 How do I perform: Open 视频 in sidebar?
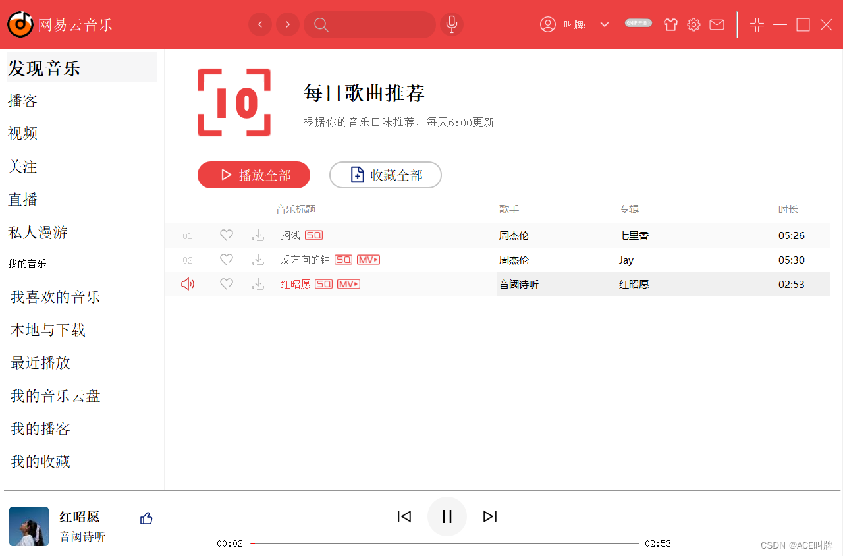pyautogui.click(x=22, y=134)
